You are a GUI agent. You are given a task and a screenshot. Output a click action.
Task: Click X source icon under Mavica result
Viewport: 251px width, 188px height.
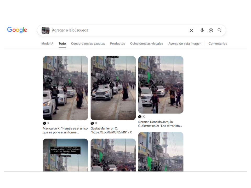pos(44,123)
